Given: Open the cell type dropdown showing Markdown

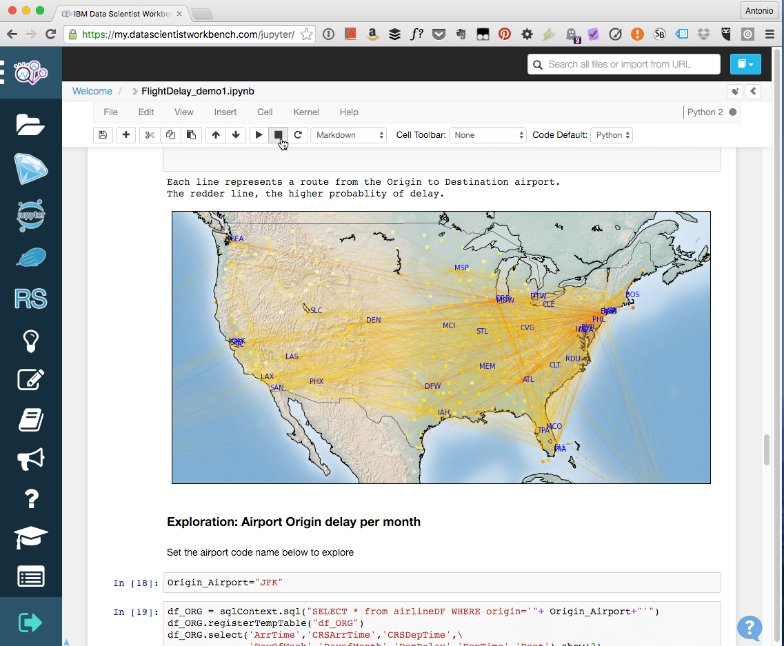Looking at the screenshot, I should coord(348,135).
